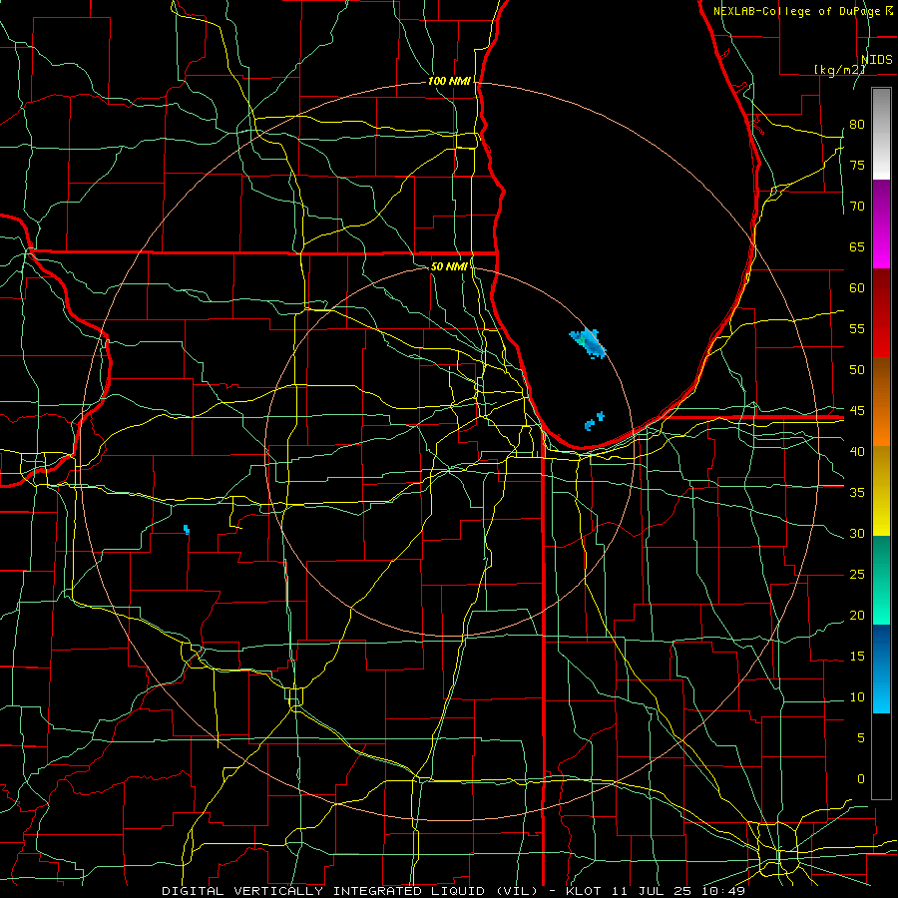The image size is (898, 898).
Task: Click the pair of small blue echoes near the southern lake shore
Action: point(594,421)
